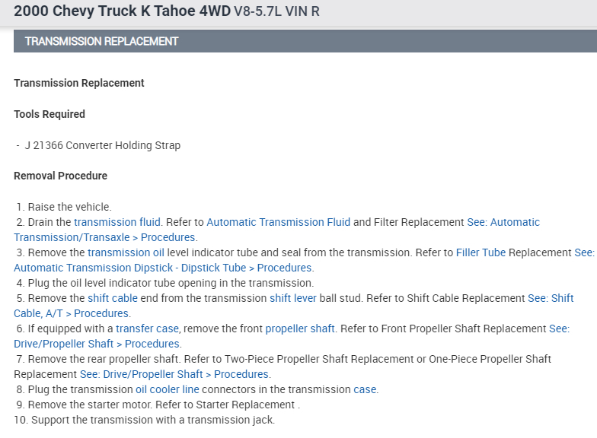This screenshot has width=597, height=438.
Task: Click the gray TRANSMISSION REPLACEMENT section header
Action: 305,41
